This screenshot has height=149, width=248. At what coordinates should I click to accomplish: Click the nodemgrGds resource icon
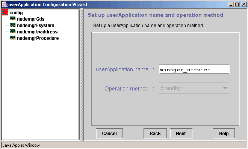(x=13, y=19)
